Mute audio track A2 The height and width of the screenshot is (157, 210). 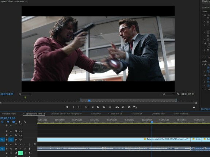(20, 149)
